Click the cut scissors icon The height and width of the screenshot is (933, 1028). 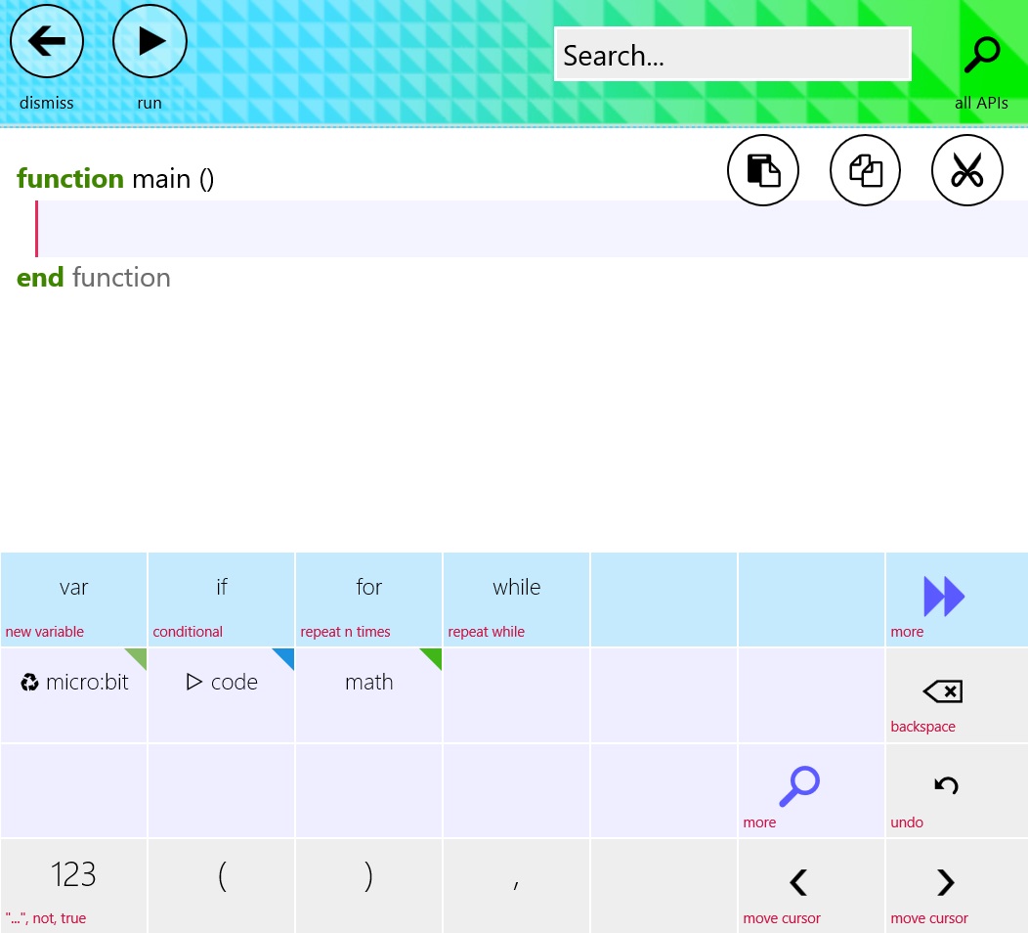(x=967, y=170)
